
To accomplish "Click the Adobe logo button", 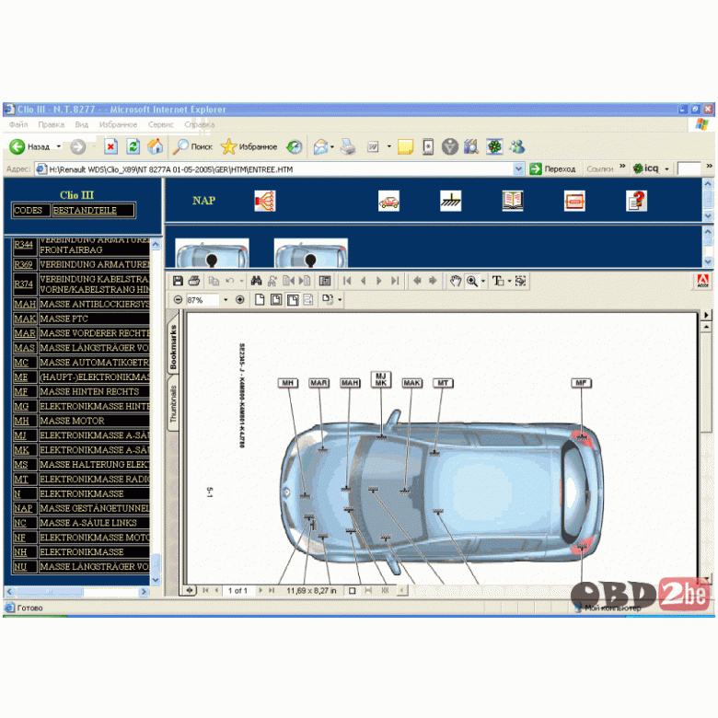I will pyautogui.click(x=703, y=281).
